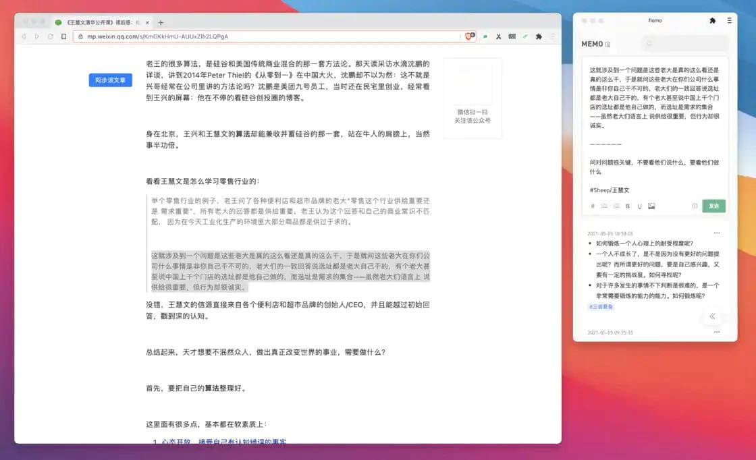756x460 pixels.
Task: Click the #三省吾身 tag
Action: click(x=601, y=307)
